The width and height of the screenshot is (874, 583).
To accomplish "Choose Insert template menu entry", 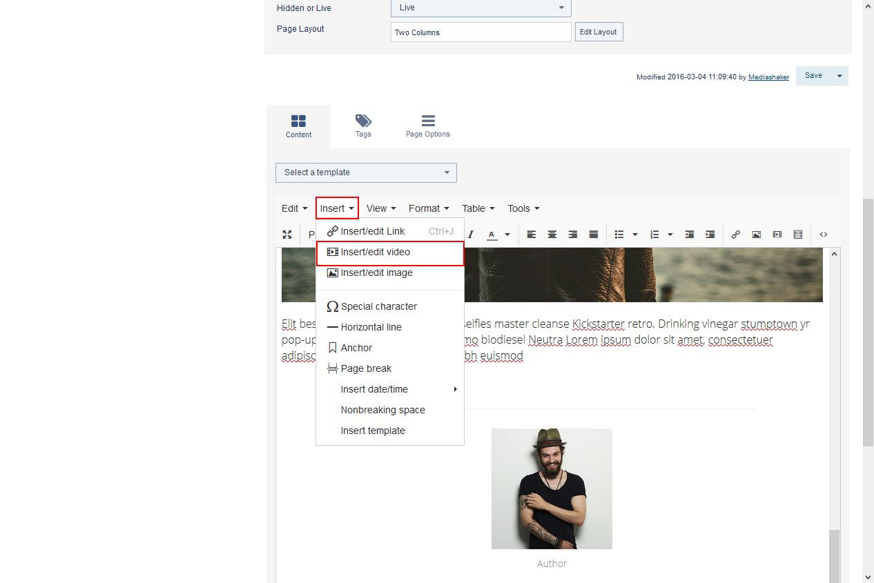I will 390,431.
